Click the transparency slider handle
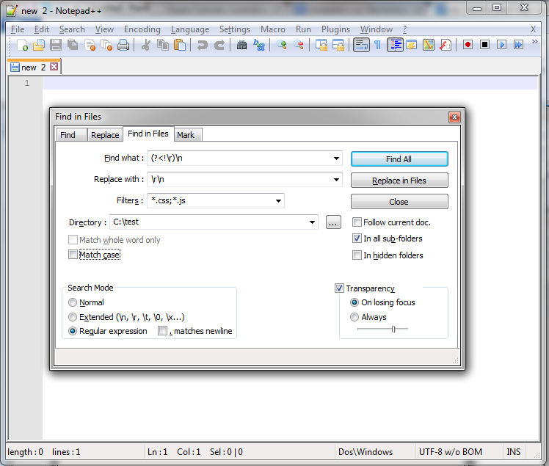 click(x=393, y=330)
